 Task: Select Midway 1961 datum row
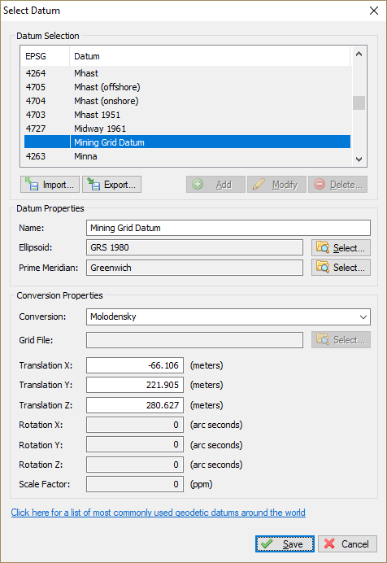click(x=187, y=129)
